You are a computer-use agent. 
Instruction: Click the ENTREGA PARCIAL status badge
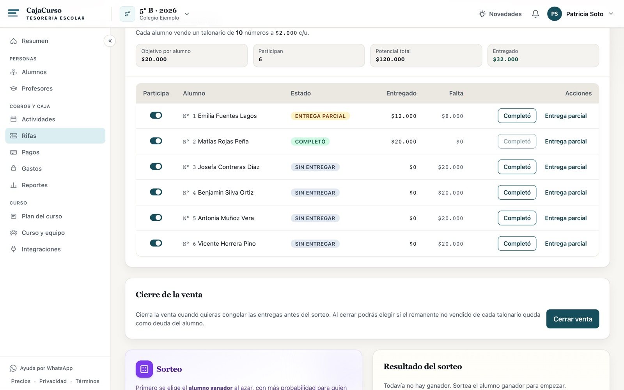tap(320, 116)
